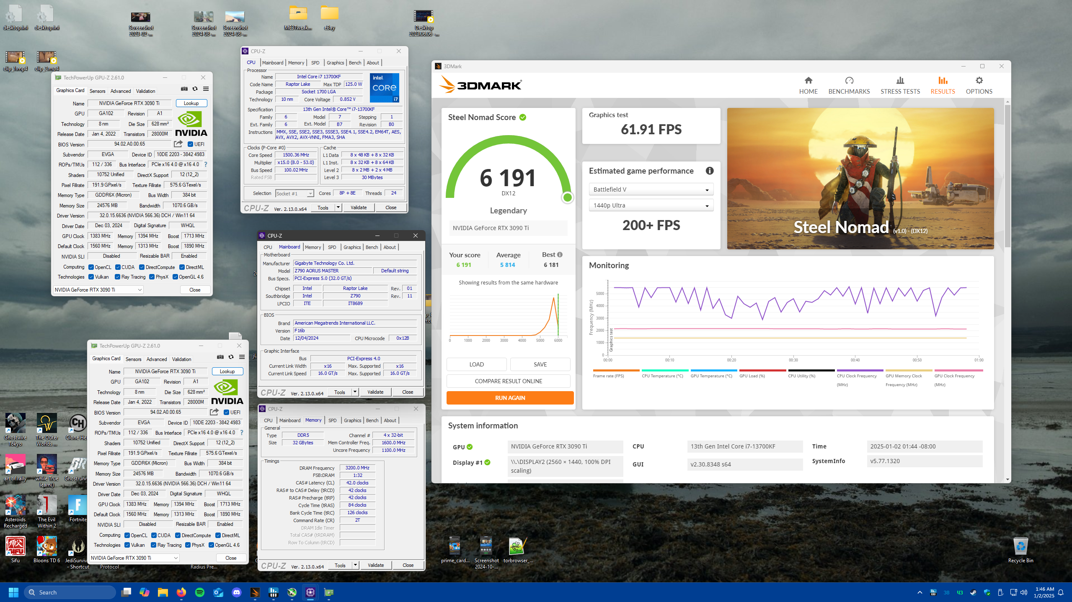Click 3DMark results vertical scrollbar thumb
The width and height of the screenshot is (1072, 602).
click(1007, 176)
